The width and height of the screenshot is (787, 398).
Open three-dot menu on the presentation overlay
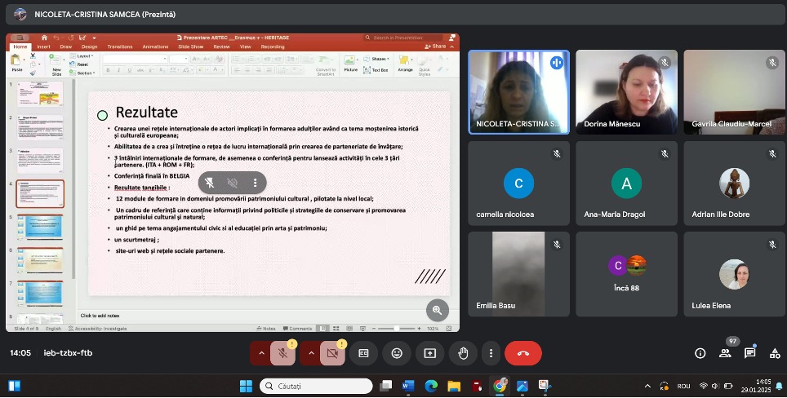point(255,183)
